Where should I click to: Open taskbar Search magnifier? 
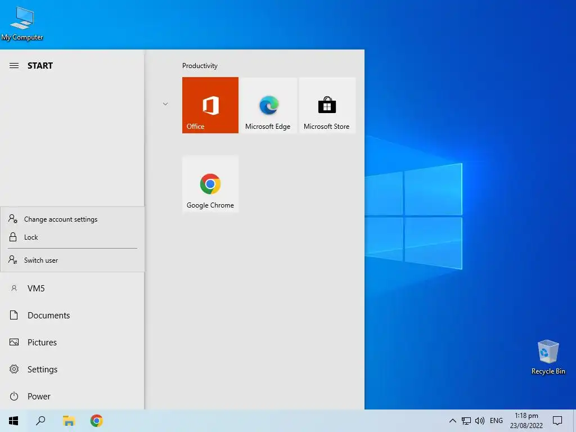click(x=40, y=421)
